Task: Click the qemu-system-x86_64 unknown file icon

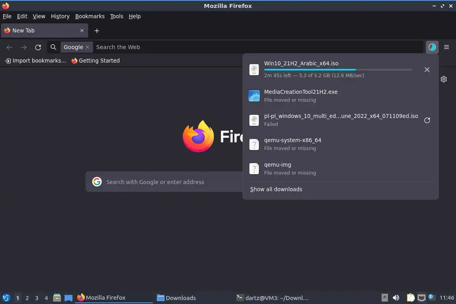Action: tap(254, 144)
